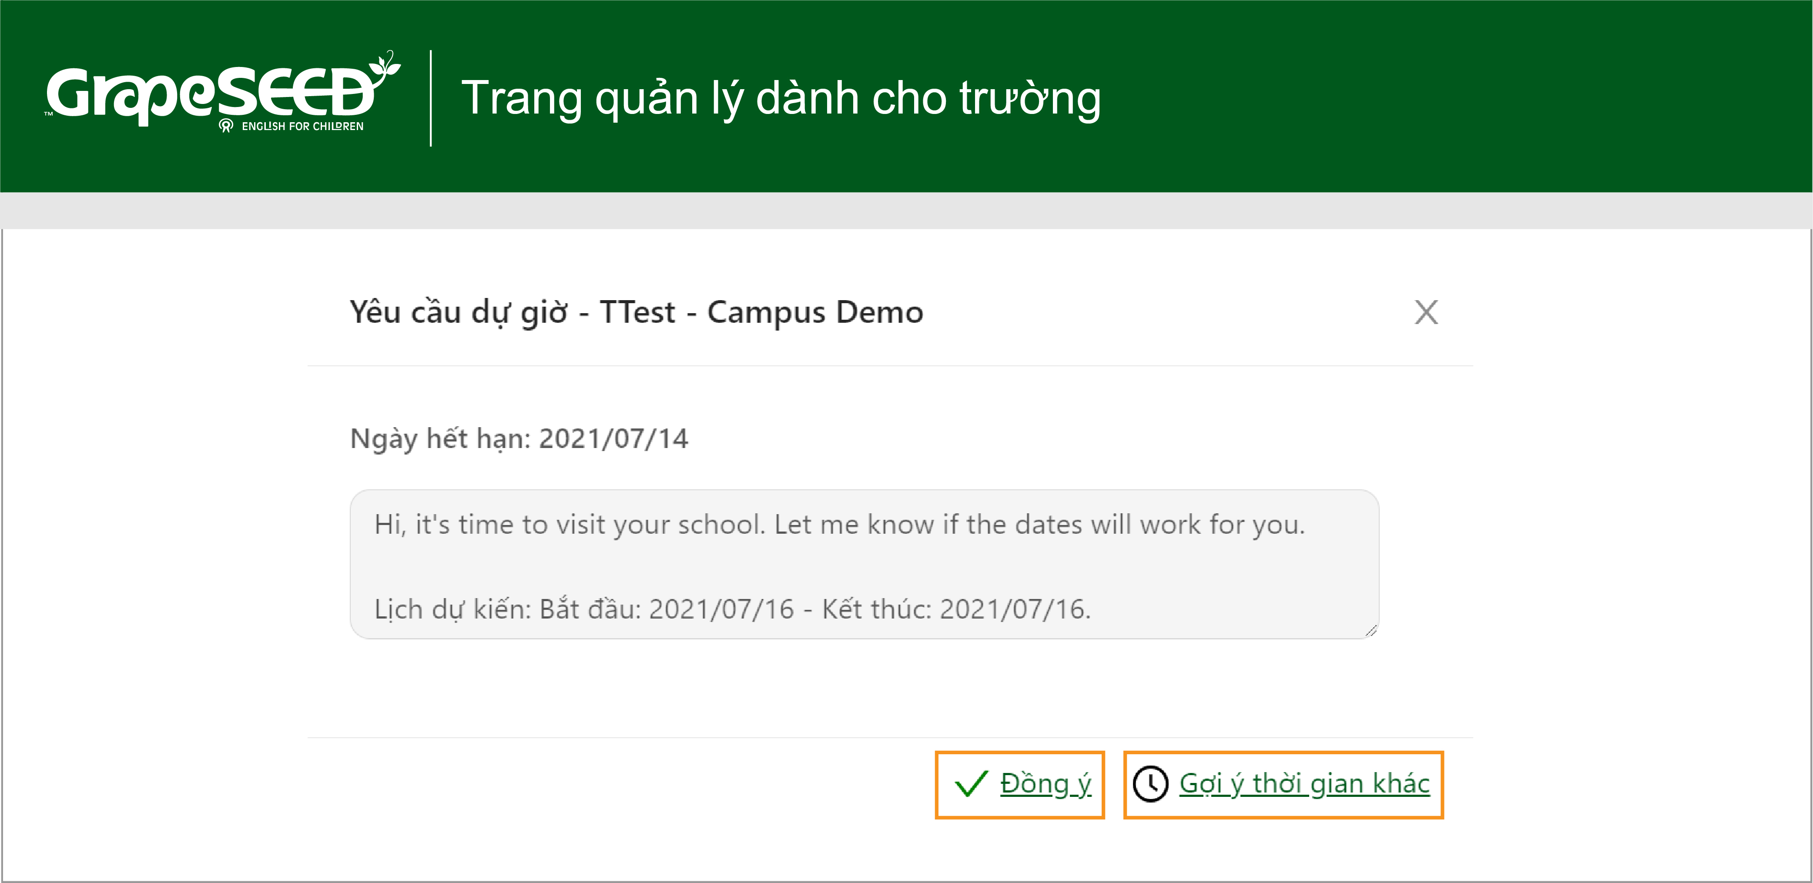Close the Yêu cầu dự giờ dialog using X
The image size is (1813, 883).
[1426, 312]
